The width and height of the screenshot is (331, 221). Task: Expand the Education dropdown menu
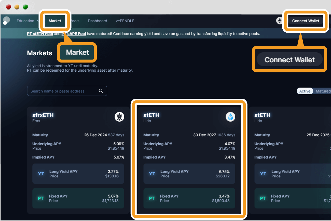27,21
